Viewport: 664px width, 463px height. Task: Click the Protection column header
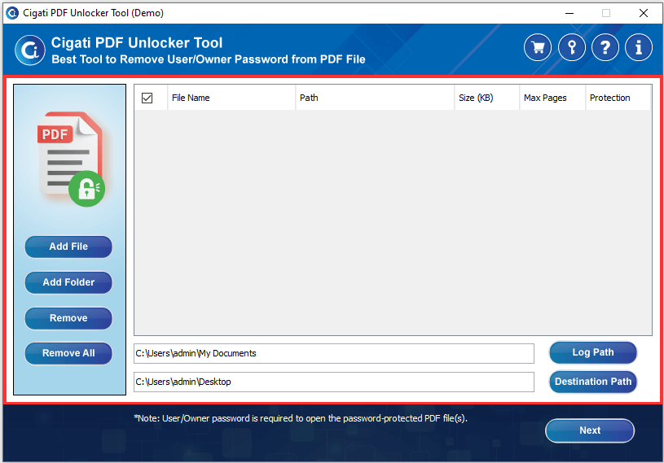(x=618, y=98)
